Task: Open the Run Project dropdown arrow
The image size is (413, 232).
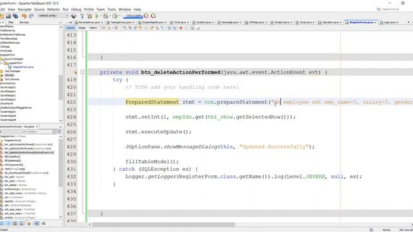Action: point(101,16)
